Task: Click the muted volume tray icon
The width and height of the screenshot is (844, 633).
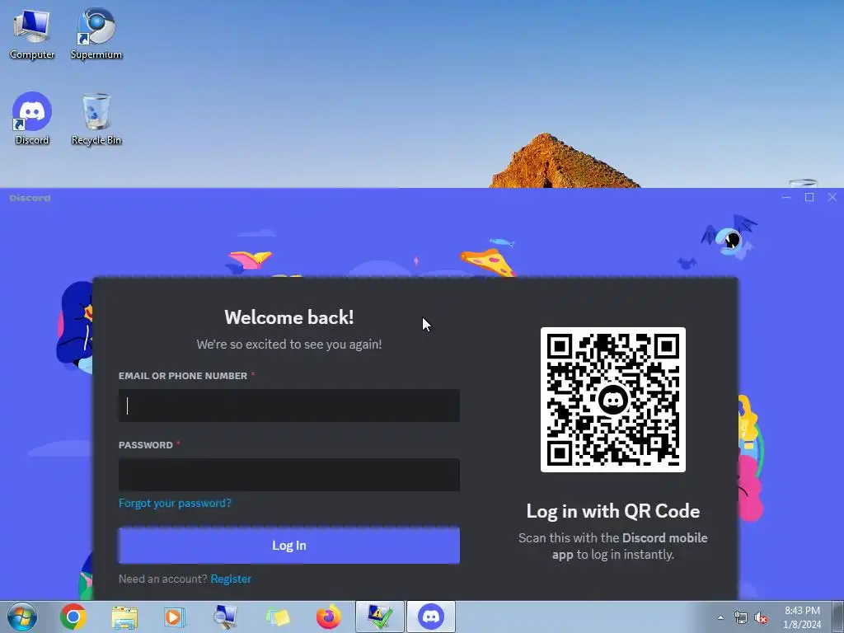Action: [x=761, y=617]
